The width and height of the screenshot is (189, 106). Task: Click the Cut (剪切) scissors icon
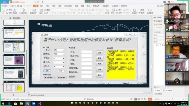pyautogui.click(x=8, y=10)
